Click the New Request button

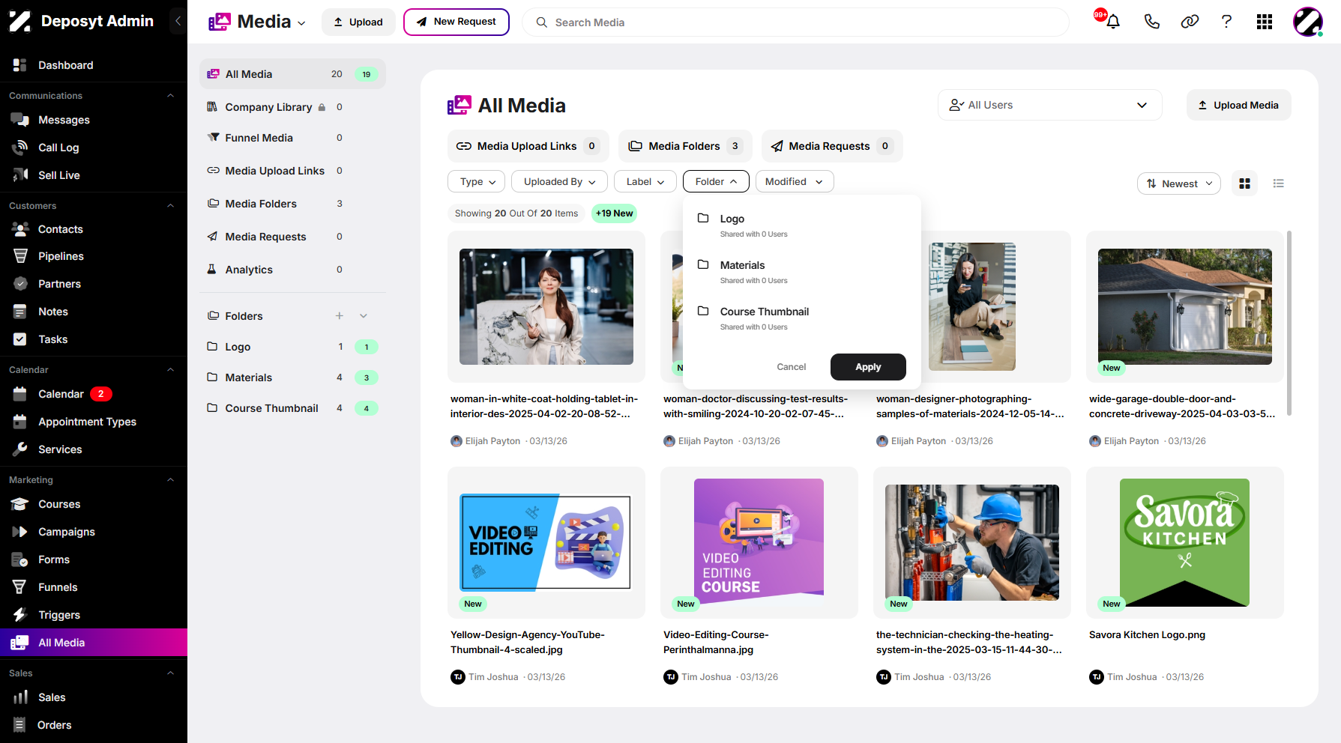456,22
